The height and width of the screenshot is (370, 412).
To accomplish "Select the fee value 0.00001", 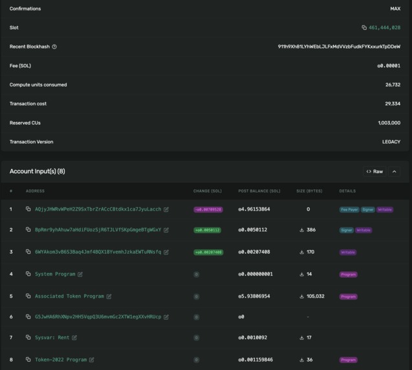I will pyautogui.click(x=389, y=66).
